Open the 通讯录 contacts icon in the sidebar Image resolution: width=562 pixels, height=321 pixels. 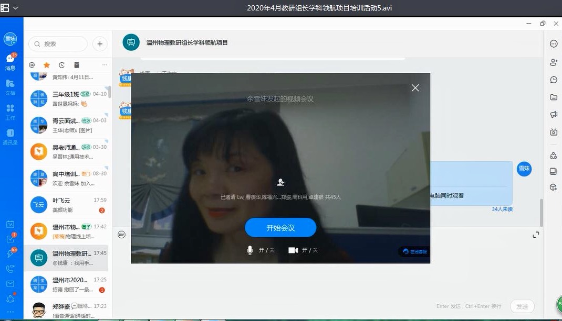(11, 136)
